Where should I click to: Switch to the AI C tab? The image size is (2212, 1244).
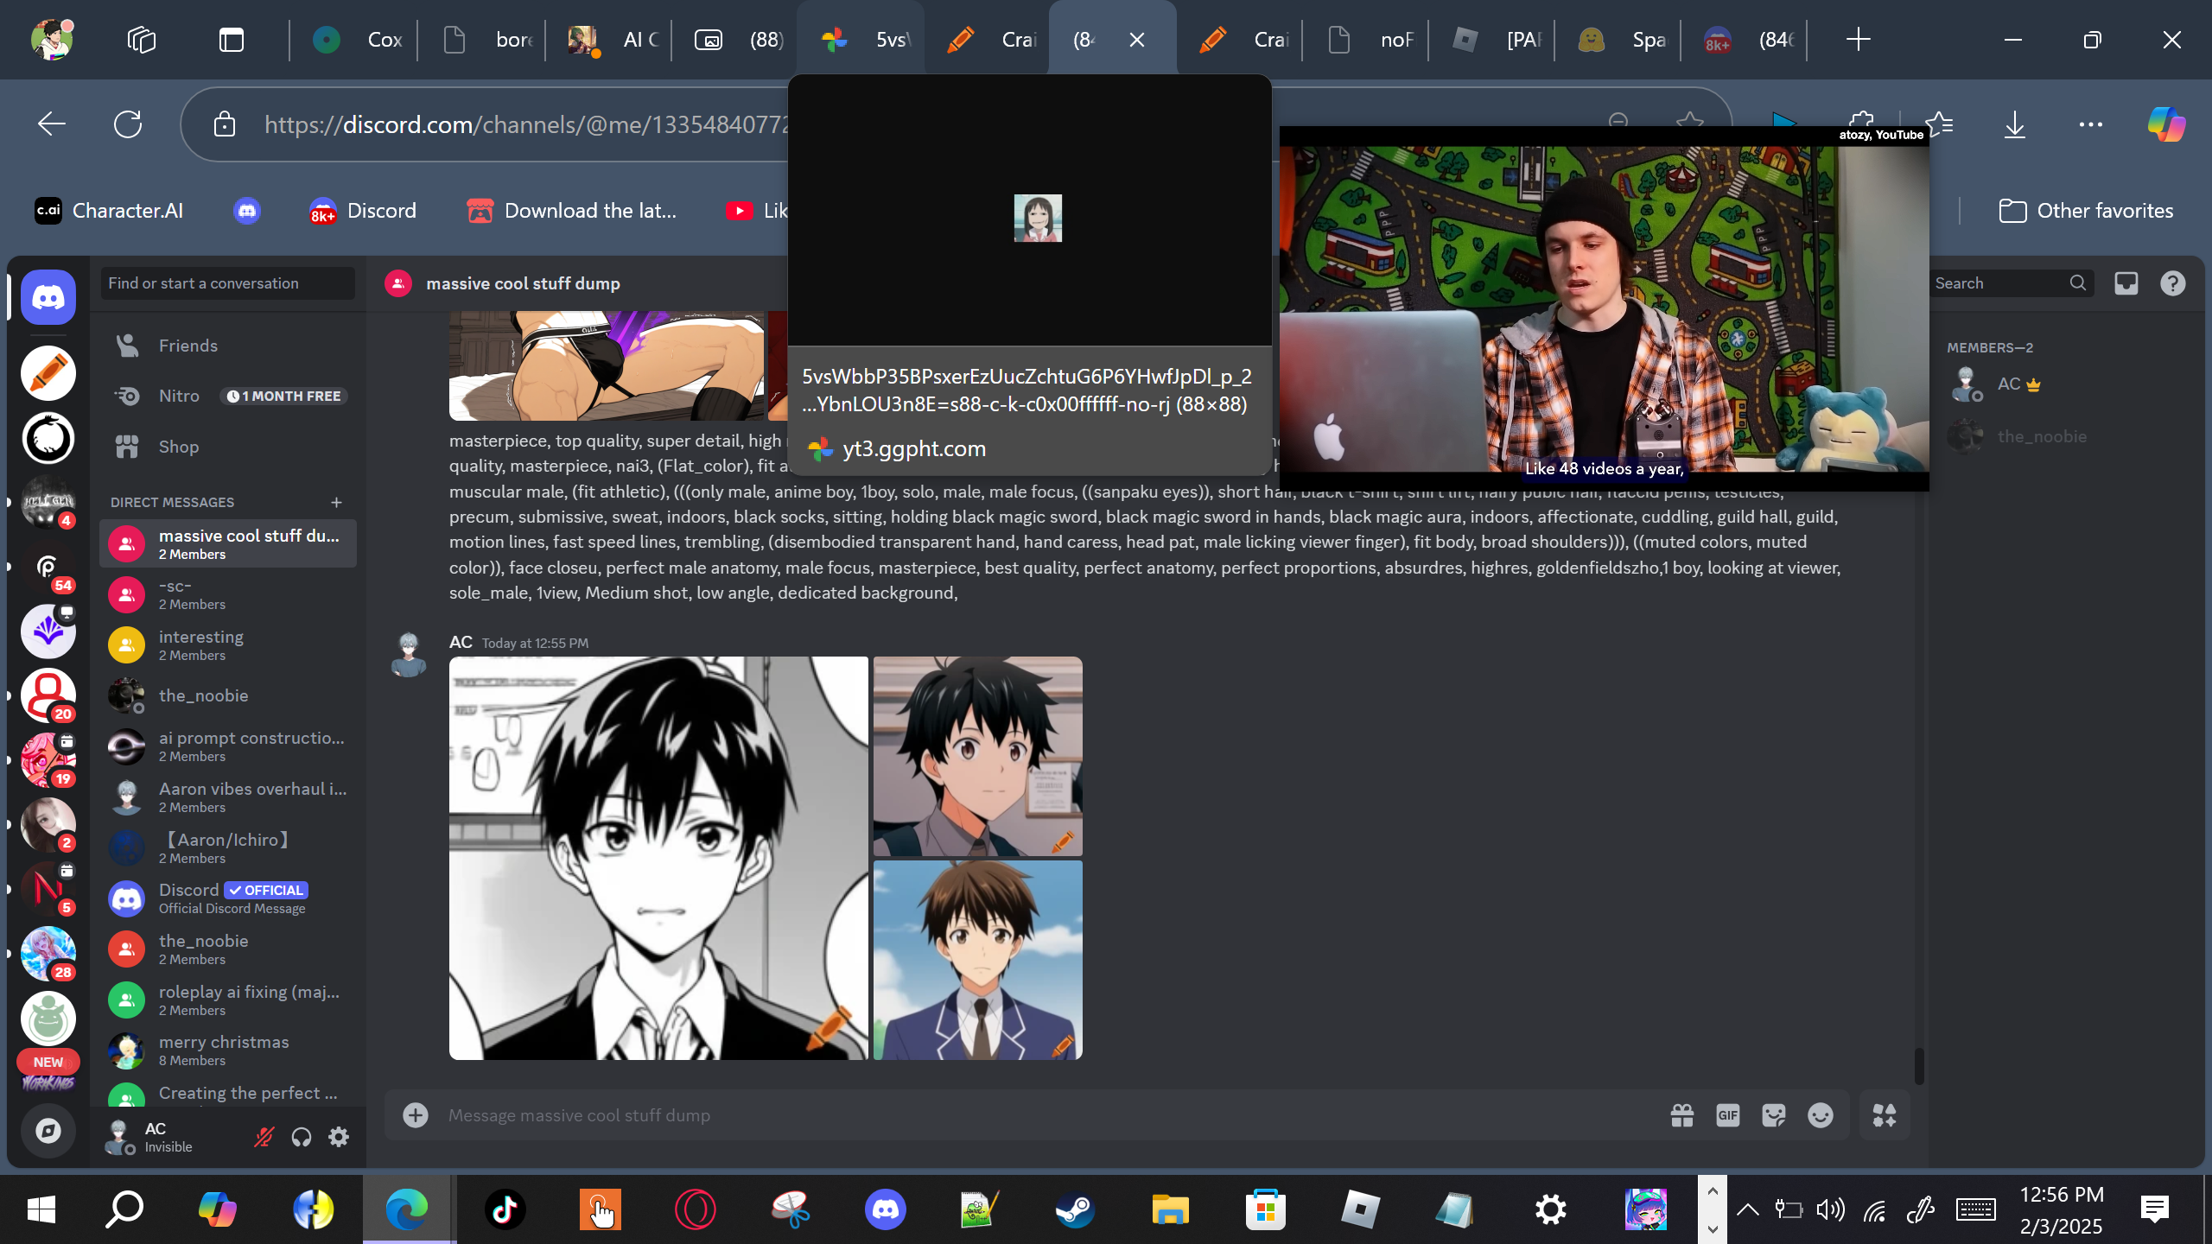tap(612, 40)
